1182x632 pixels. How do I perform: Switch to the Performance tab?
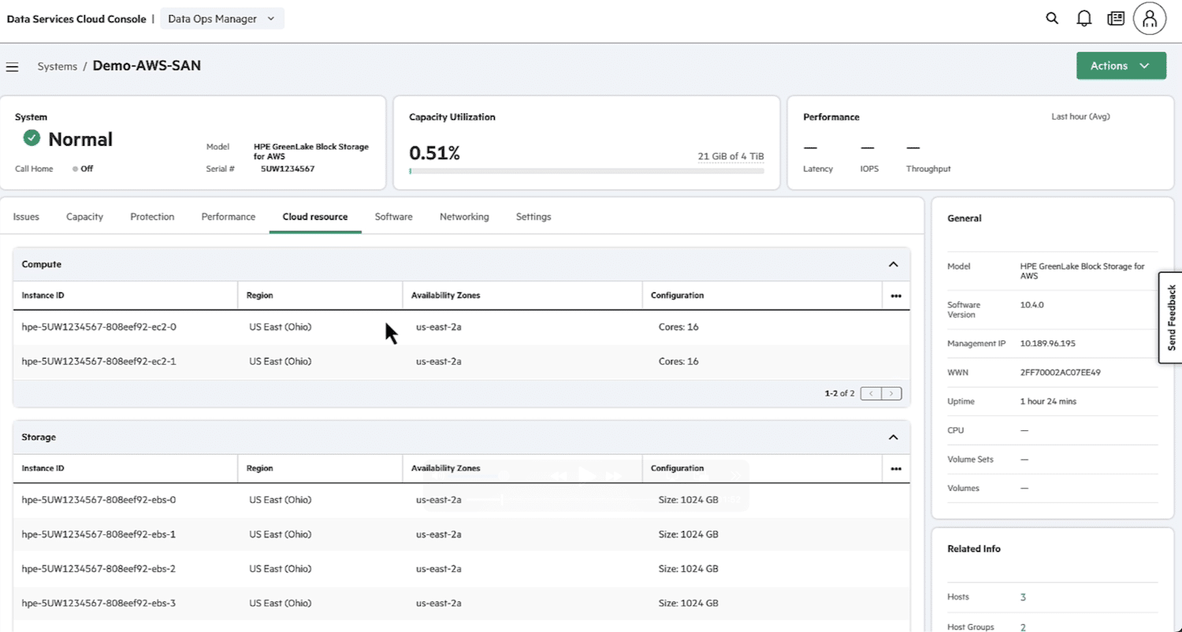[229, 217]
